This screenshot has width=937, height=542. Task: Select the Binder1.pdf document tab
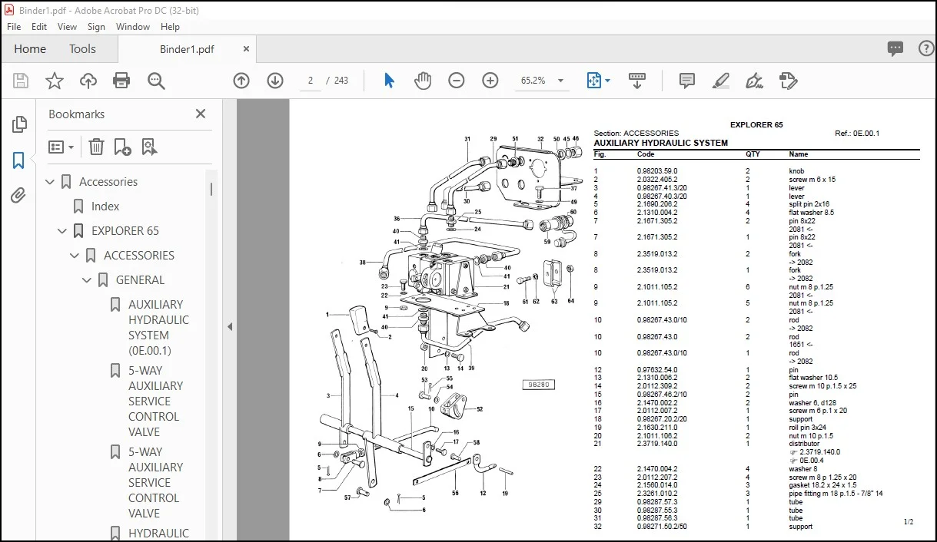(x=187, y=49)
